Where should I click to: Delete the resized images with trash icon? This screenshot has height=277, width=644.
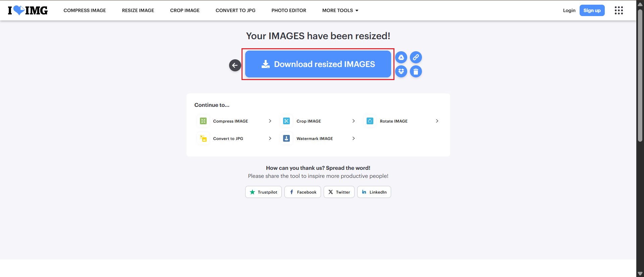pyautogui.click(x=416, y=71)
